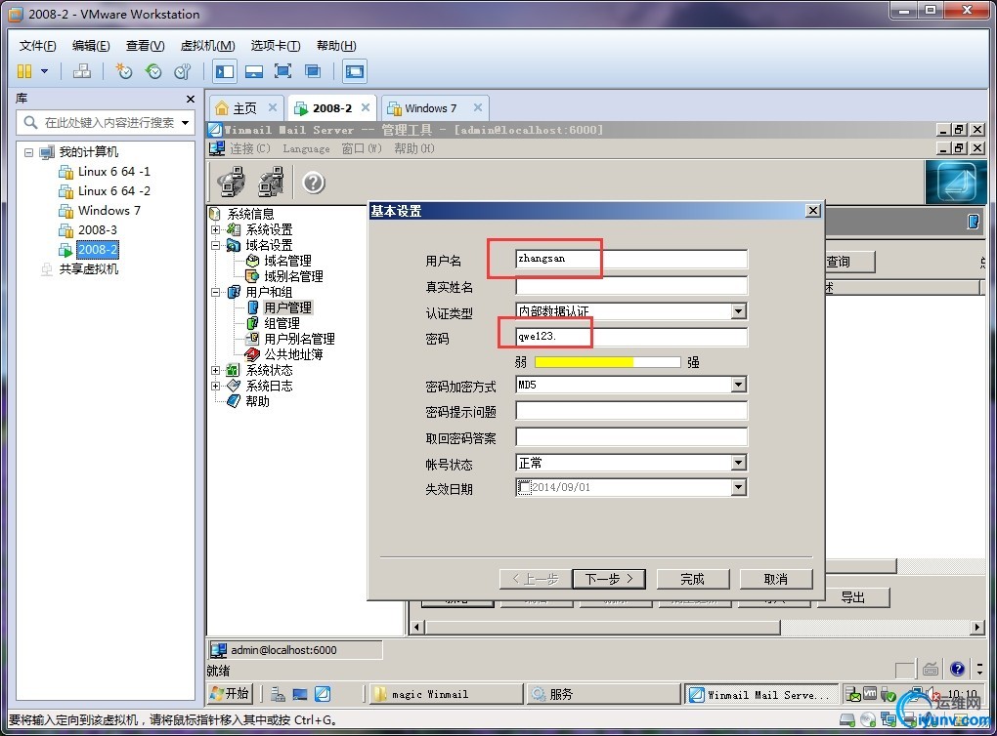Image resolution: width=997 pixels, height=736 pixels.
Task: Click the 导出 button
Action: [x=853, y=597]
